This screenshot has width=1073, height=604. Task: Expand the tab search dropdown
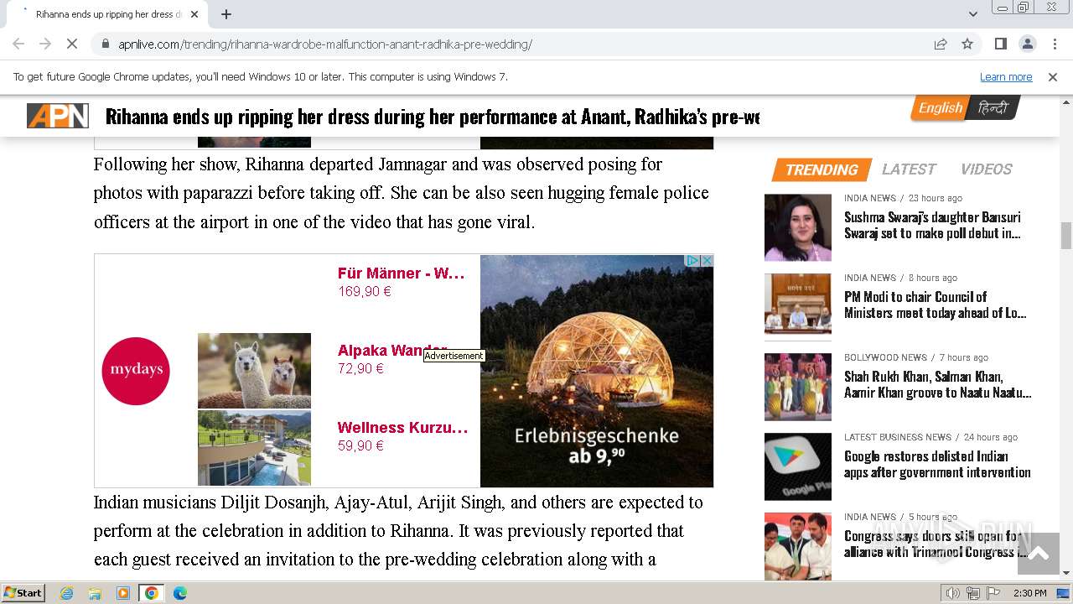pyautogui.click(x=973, y=14)
